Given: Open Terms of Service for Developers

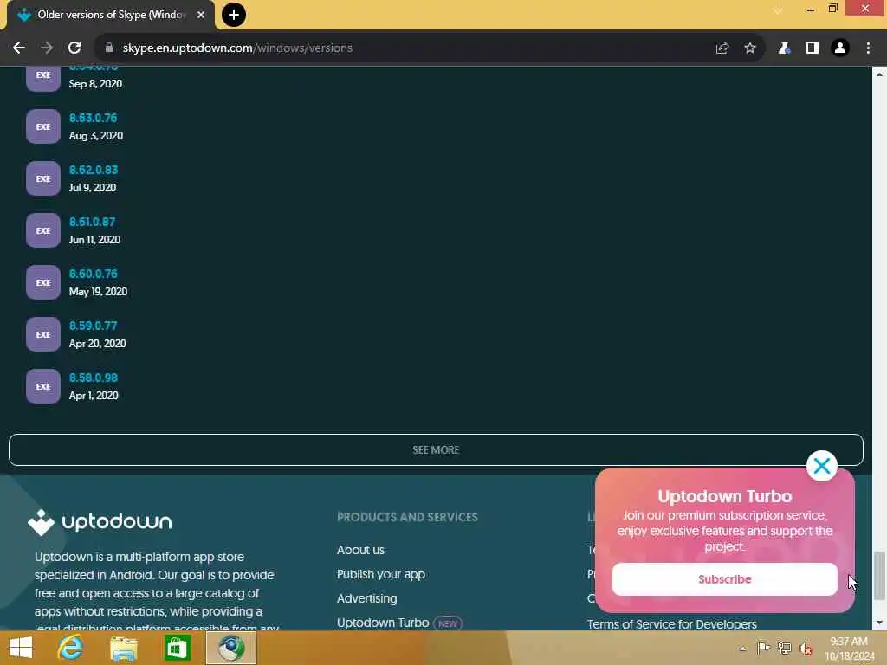Looking at the screenshot, I should click(x=671, y=624).
